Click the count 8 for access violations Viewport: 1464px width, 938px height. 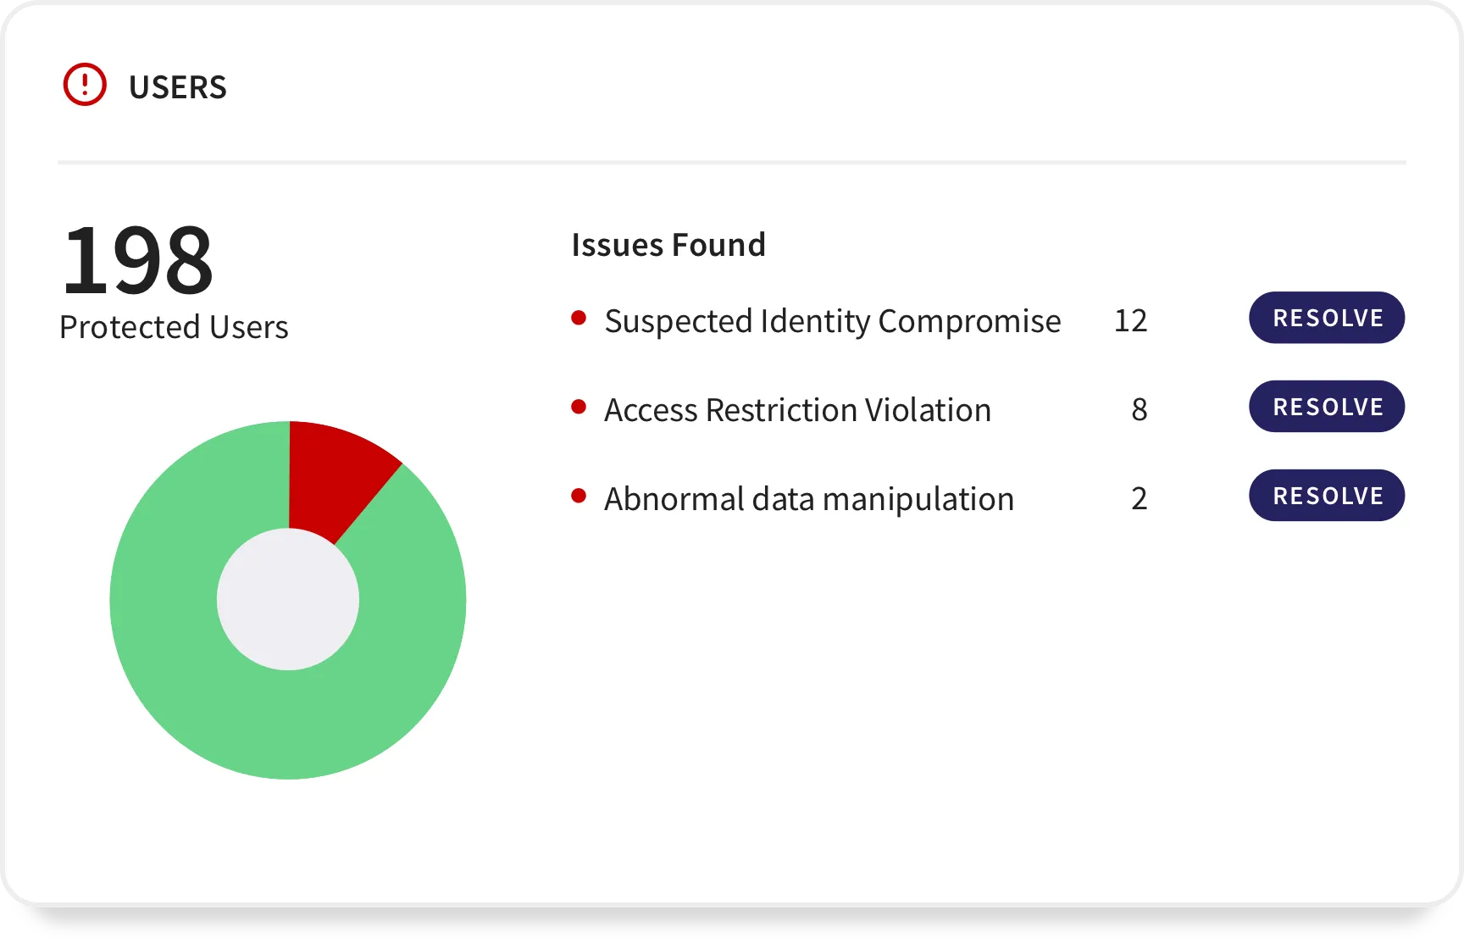(x=1140, y=409)
